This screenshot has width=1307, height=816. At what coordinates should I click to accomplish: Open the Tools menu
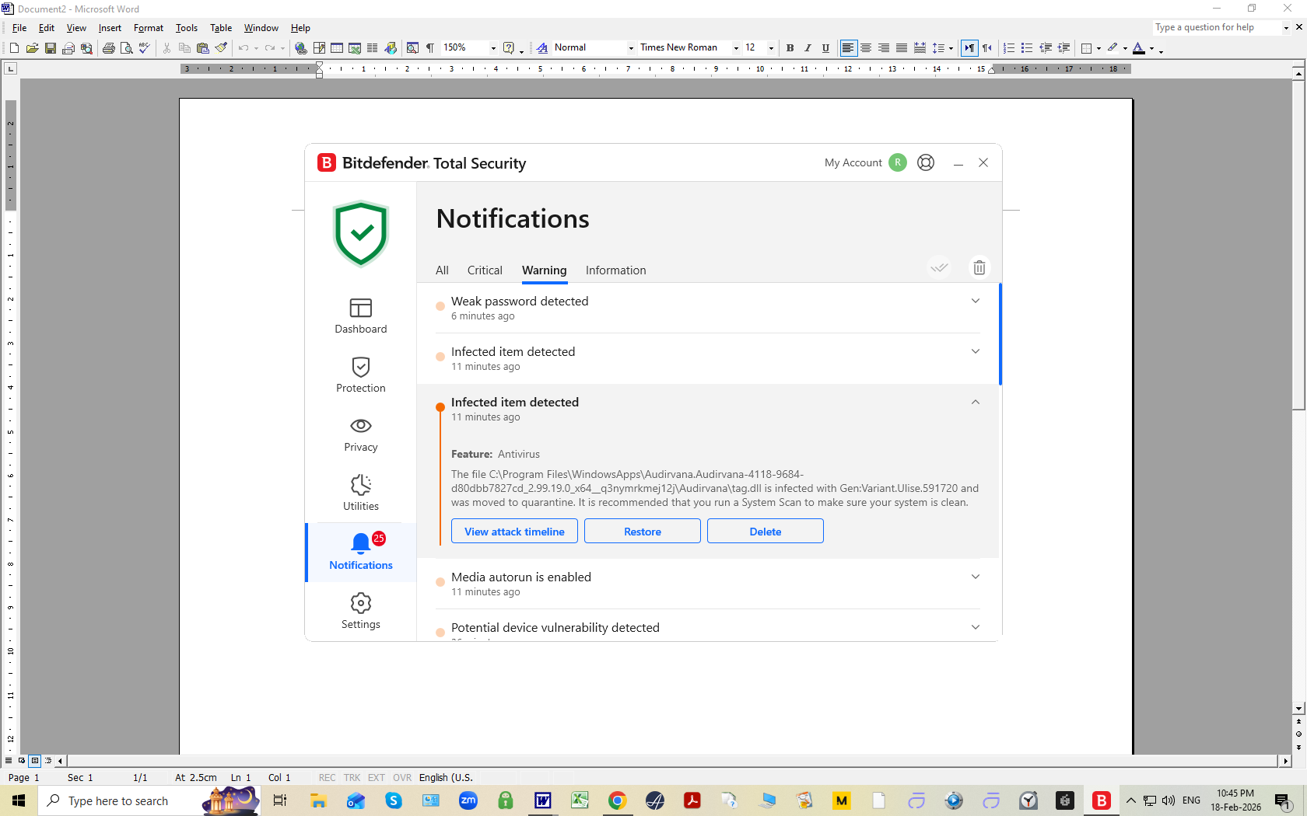(187, 28)
